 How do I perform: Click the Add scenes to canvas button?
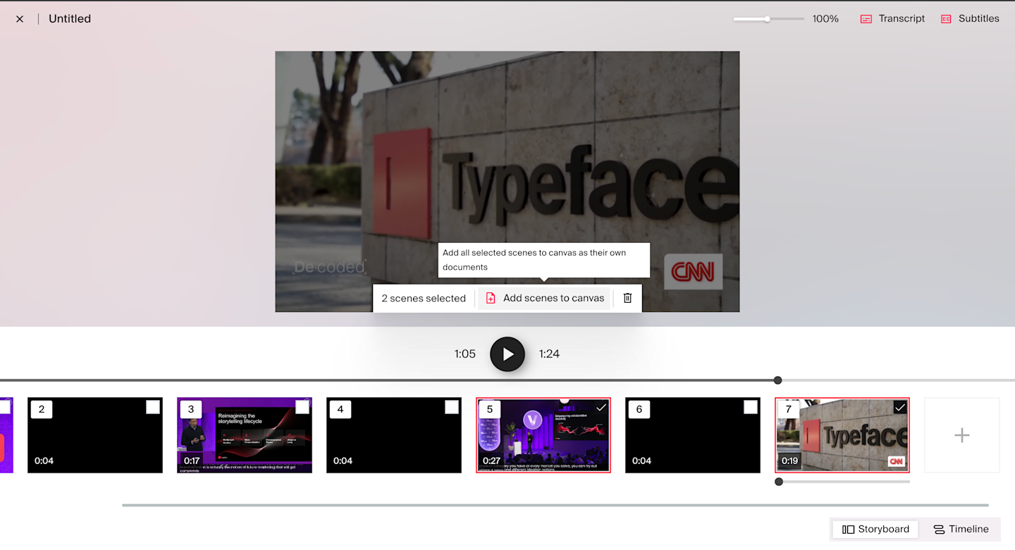[x=545, y=298]
